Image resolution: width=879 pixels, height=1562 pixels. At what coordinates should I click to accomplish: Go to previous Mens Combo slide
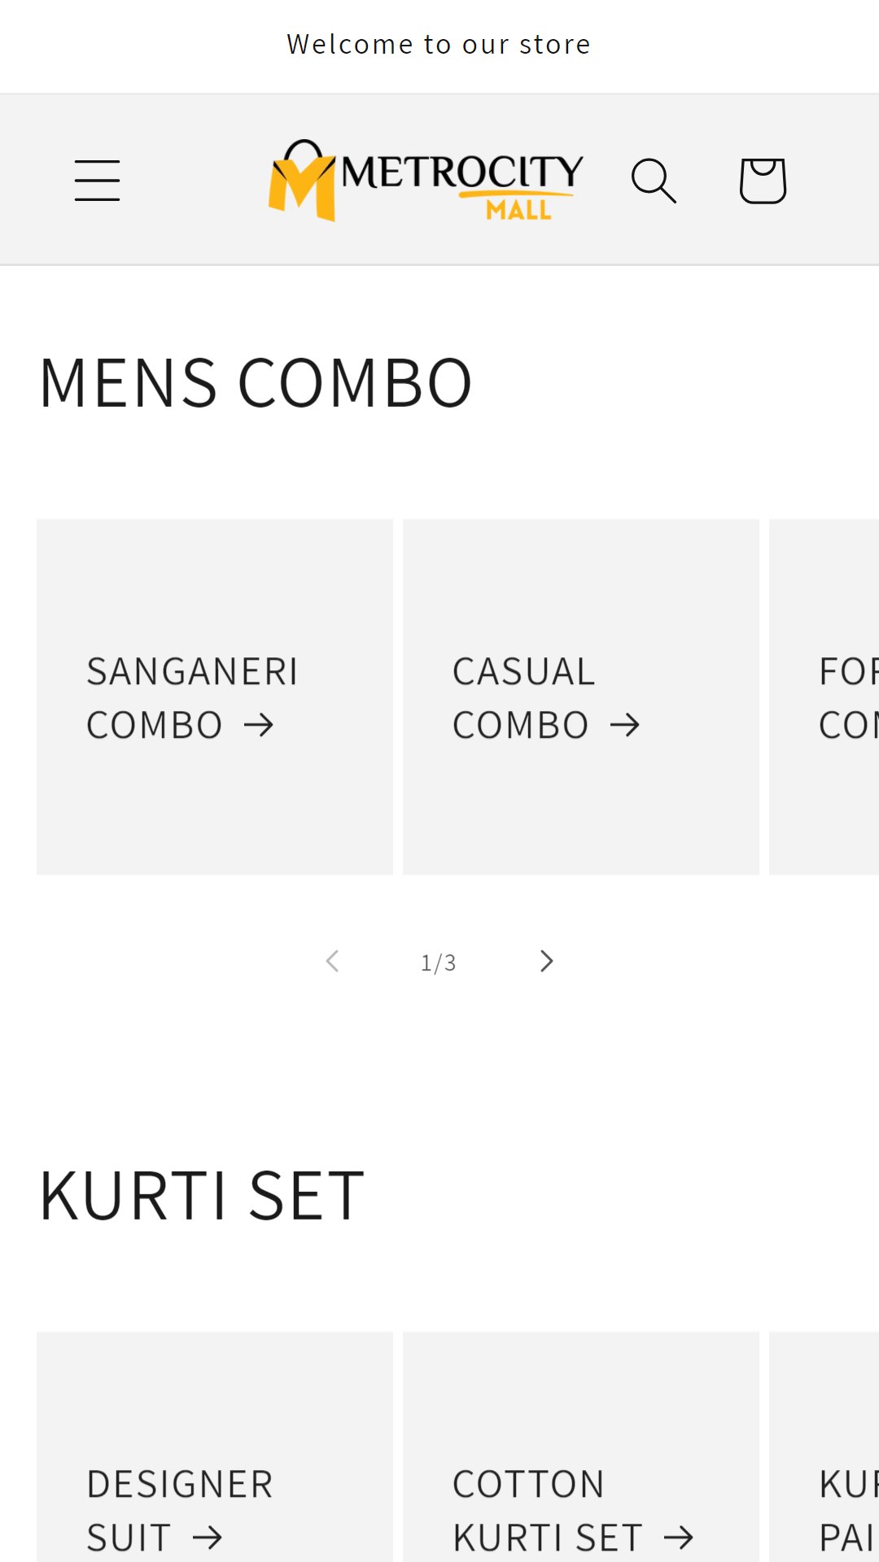[331, 962]
